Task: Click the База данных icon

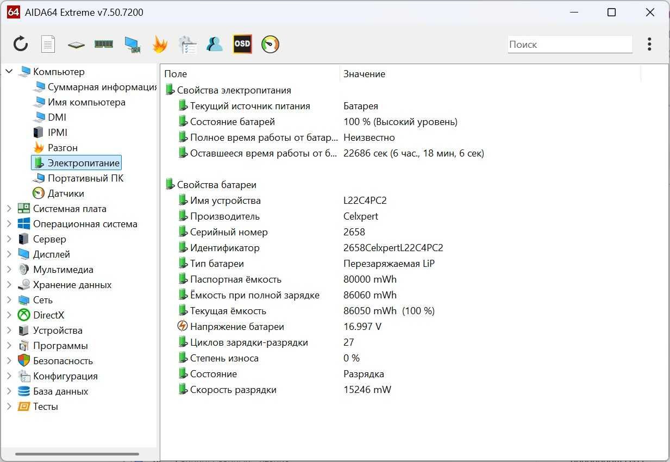Action: pos(23,391)
